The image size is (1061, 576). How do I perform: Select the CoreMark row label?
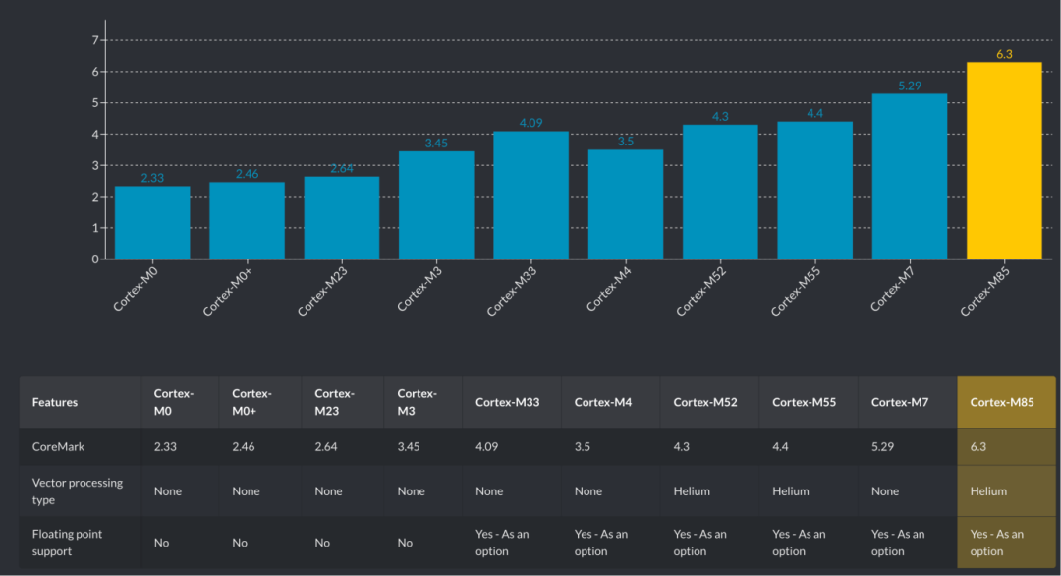(58, 446)
